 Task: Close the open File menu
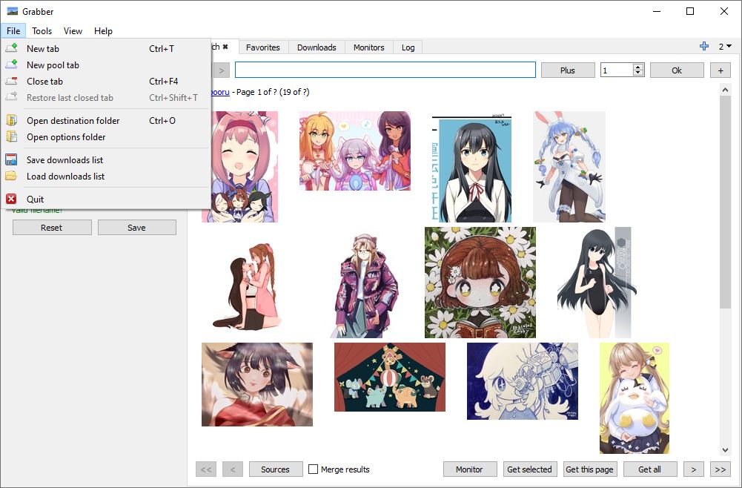pos(13,30)
